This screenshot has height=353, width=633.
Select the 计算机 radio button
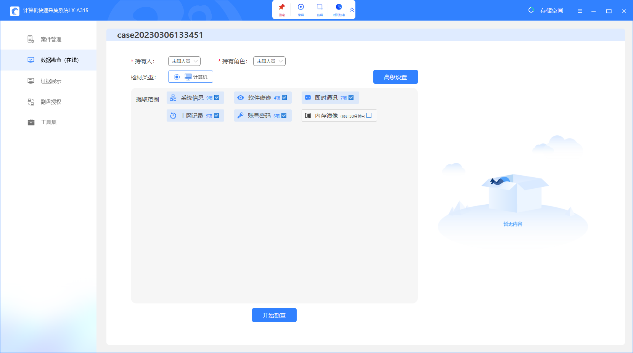(177, 77)
